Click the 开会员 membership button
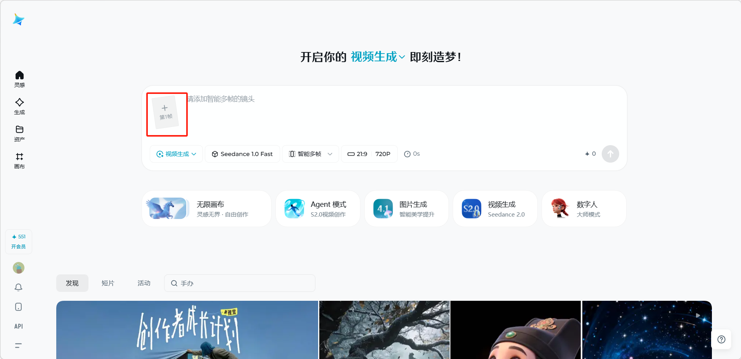The width and height of the screenshot is (741, 359). click(19, 246)
